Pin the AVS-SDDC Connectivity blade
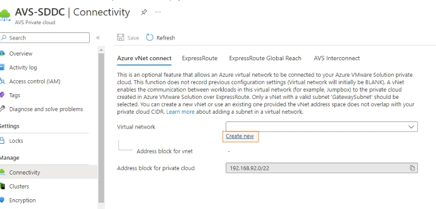Viewport: 436px width, 209px height. click(144, 12)
